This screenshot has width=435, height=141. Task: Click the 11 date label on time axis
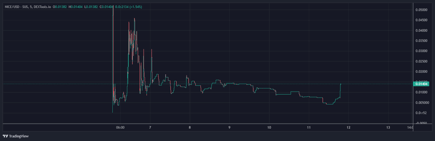(308, 128)
